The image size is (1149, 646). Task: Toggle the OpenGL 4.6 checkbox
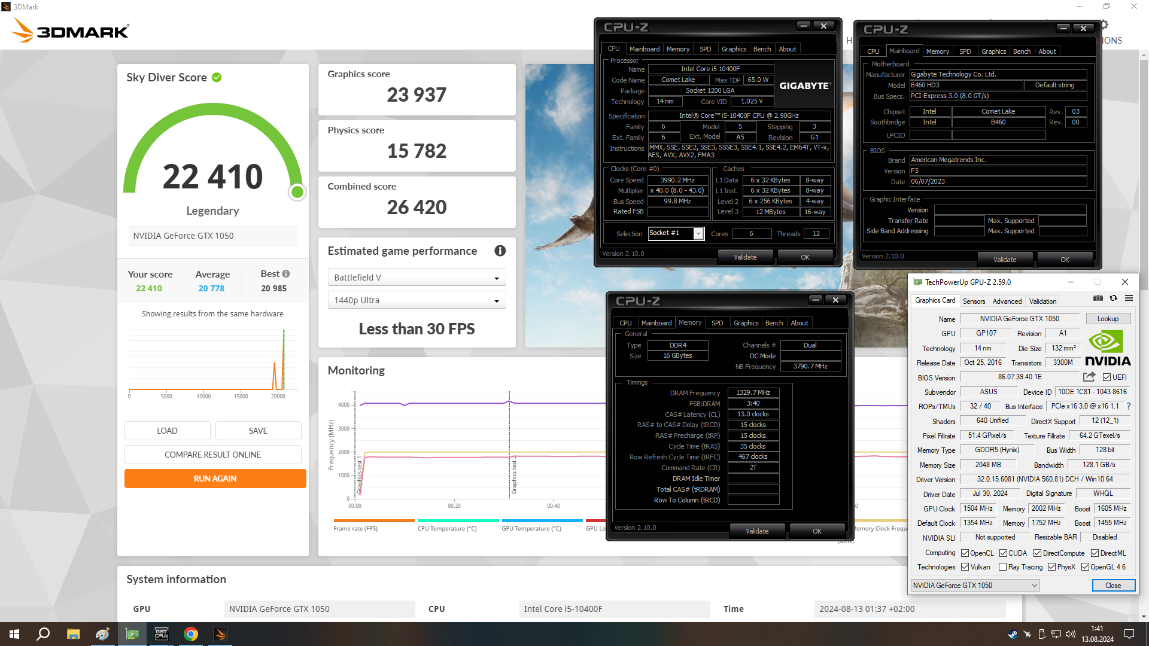1085,567
